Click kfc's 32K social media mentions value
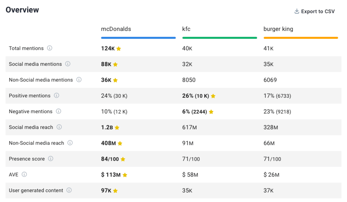This screenshot has width=347, height=202. point(187,64)
